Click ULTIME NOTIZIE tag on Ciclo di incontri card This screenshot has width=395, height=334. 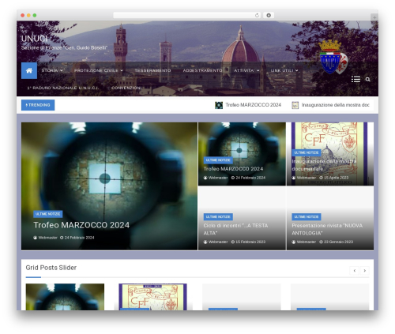tap(218, 217)
